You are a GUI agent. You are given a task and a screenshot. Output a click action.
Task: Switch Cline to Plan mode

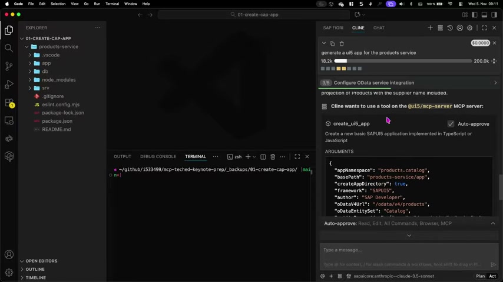coord(480,276)
